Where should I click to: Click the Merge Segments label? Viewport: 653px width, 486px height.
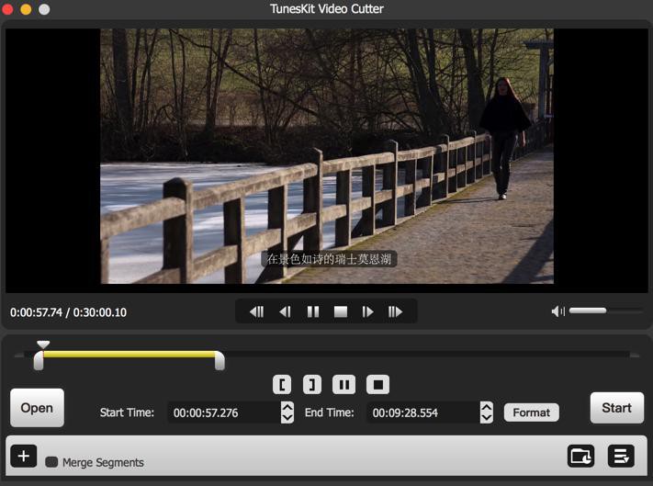[x=103, y=462]
